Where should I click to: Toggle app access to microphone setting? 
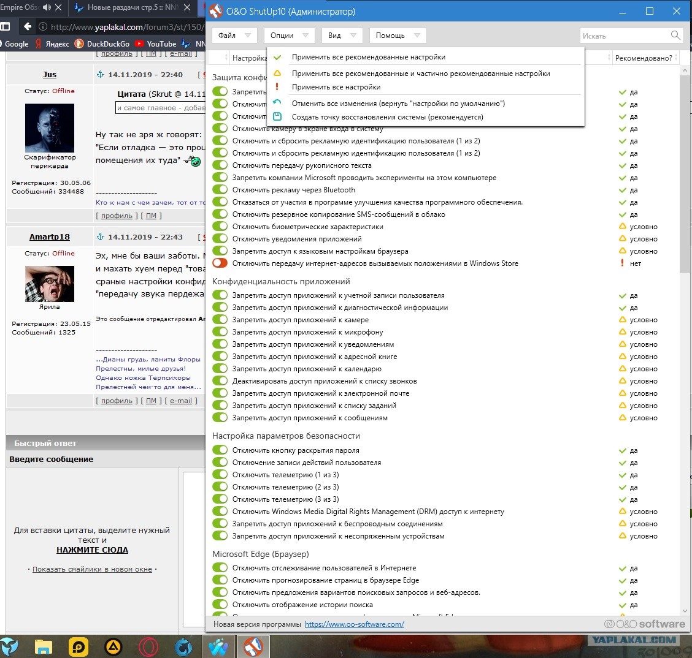(x=220, y=332)
